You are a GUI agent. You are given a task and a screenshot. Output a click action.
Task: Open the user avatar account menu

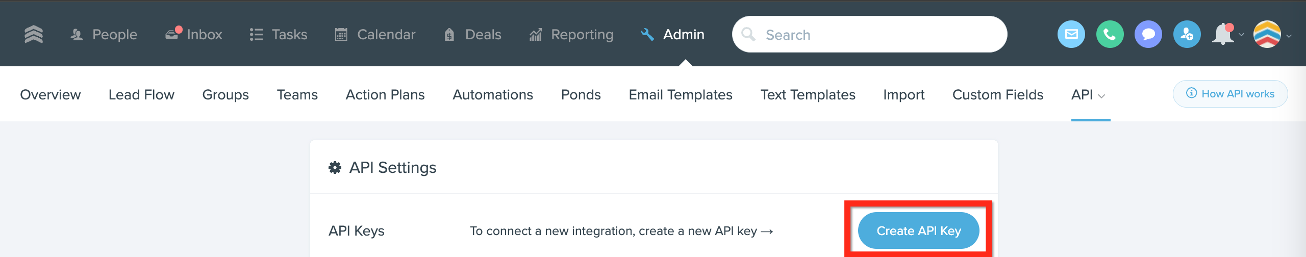[1267, 34]
